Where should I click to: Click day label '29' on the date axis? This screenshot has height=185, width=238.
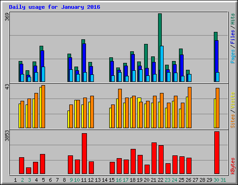click(x=209, y=180)
